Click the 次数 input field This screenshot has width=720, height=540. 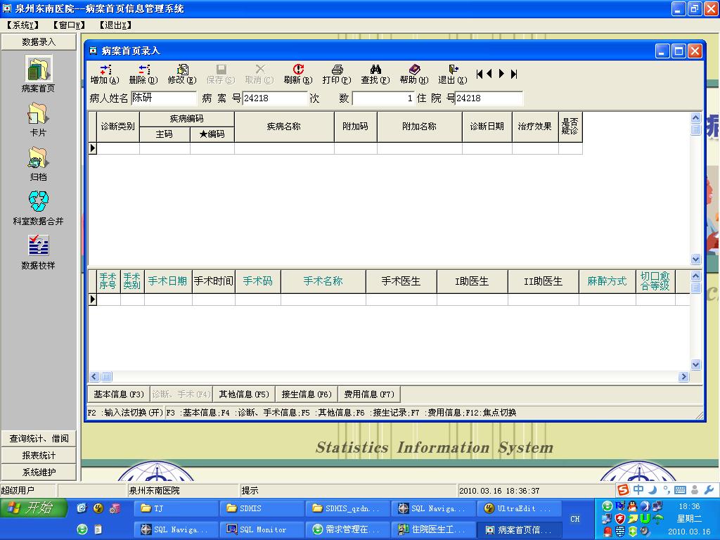pos(383,98)
